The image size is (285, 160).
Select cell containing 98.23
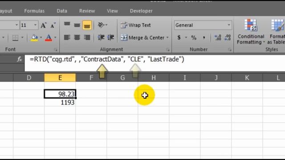pyautogui.click(x=60, y=94)
